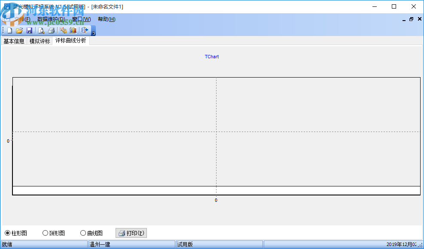The image size is (424, 249).
Task: Open the 窗口(W) menu
Action: tap(81, 19)
